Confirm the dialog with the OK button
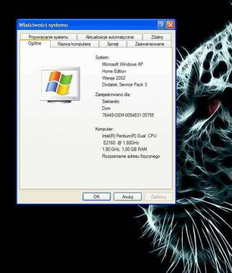The width and height of the screenshot is (232, 273). point(97,196)
